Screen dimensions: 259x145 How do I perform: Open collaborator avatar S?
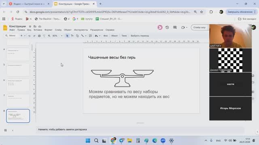[x=160, y=27]
